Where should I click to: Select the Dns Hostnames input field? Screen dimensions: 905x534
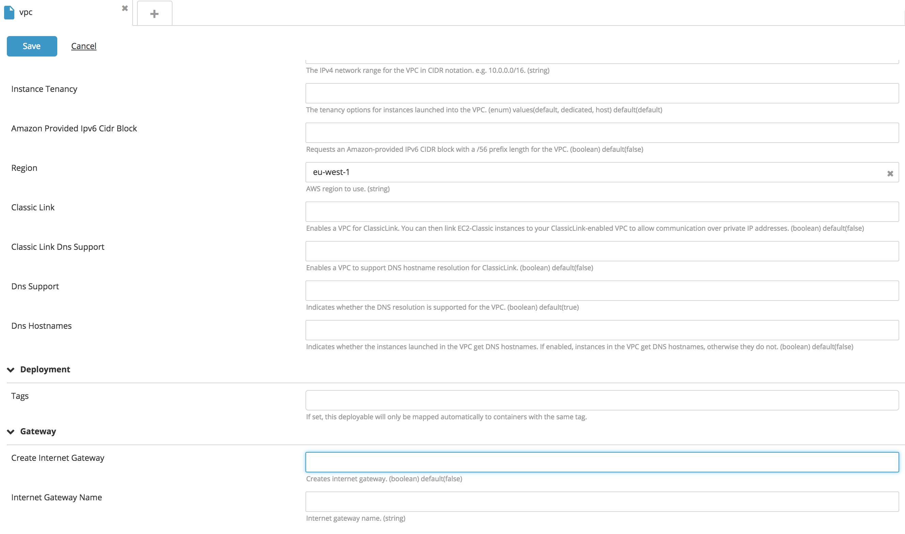point(602,330)
